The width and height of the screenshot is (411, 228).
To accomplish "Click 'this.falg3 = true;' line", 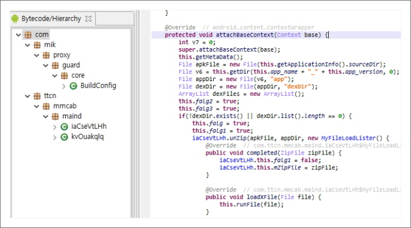I will pos(209,109).
